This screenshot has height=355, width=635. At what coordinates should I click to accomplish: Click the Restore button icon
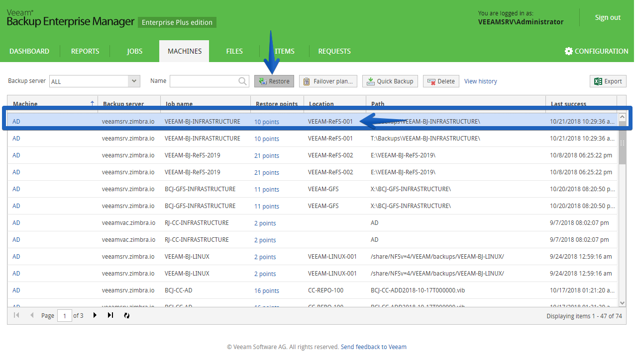pos(263,81)
